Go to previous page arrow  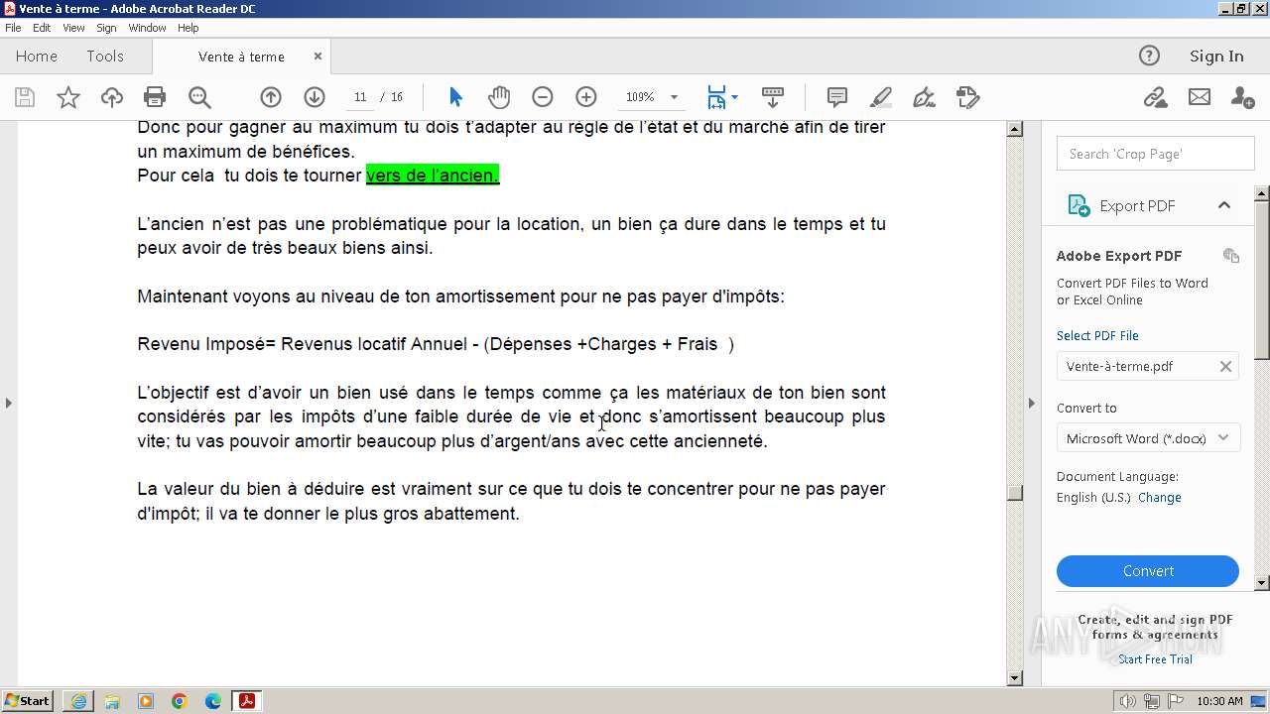pyautogui.click(x=271, y=97)
